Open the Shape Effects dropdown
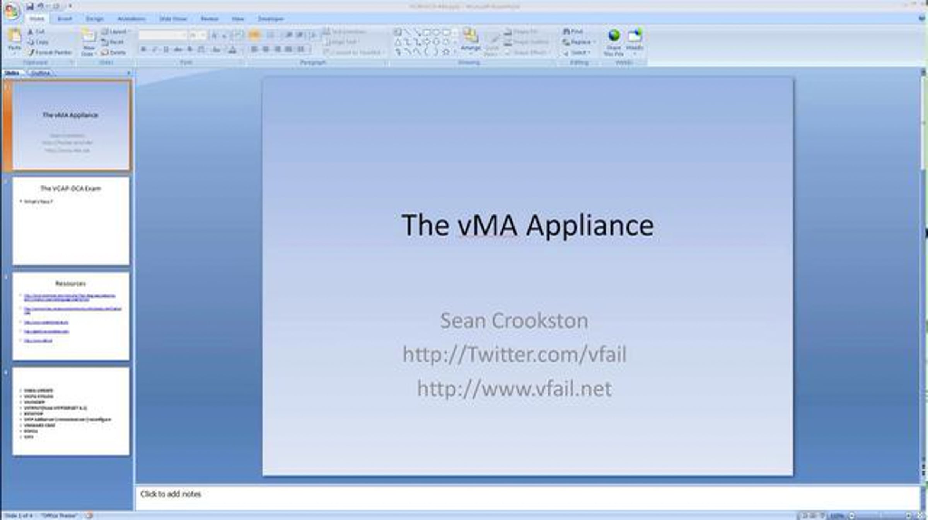The width and height of the screenshot is (928, 520). tap(527, 53)
